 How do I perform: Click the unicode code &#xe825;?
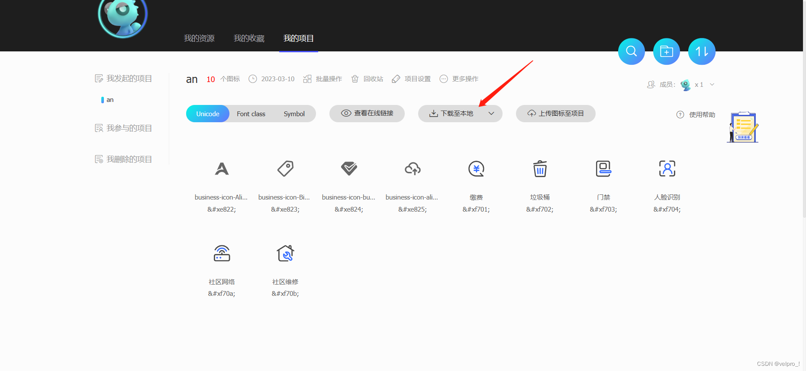pyautogui.click(x=413, y=209)
